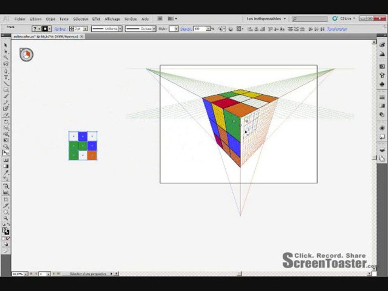The height and width of the screenshot is (291, 388).
Task: Click the Opacité link in control bar
Action: pyautogui.click(x=186, y=29)
